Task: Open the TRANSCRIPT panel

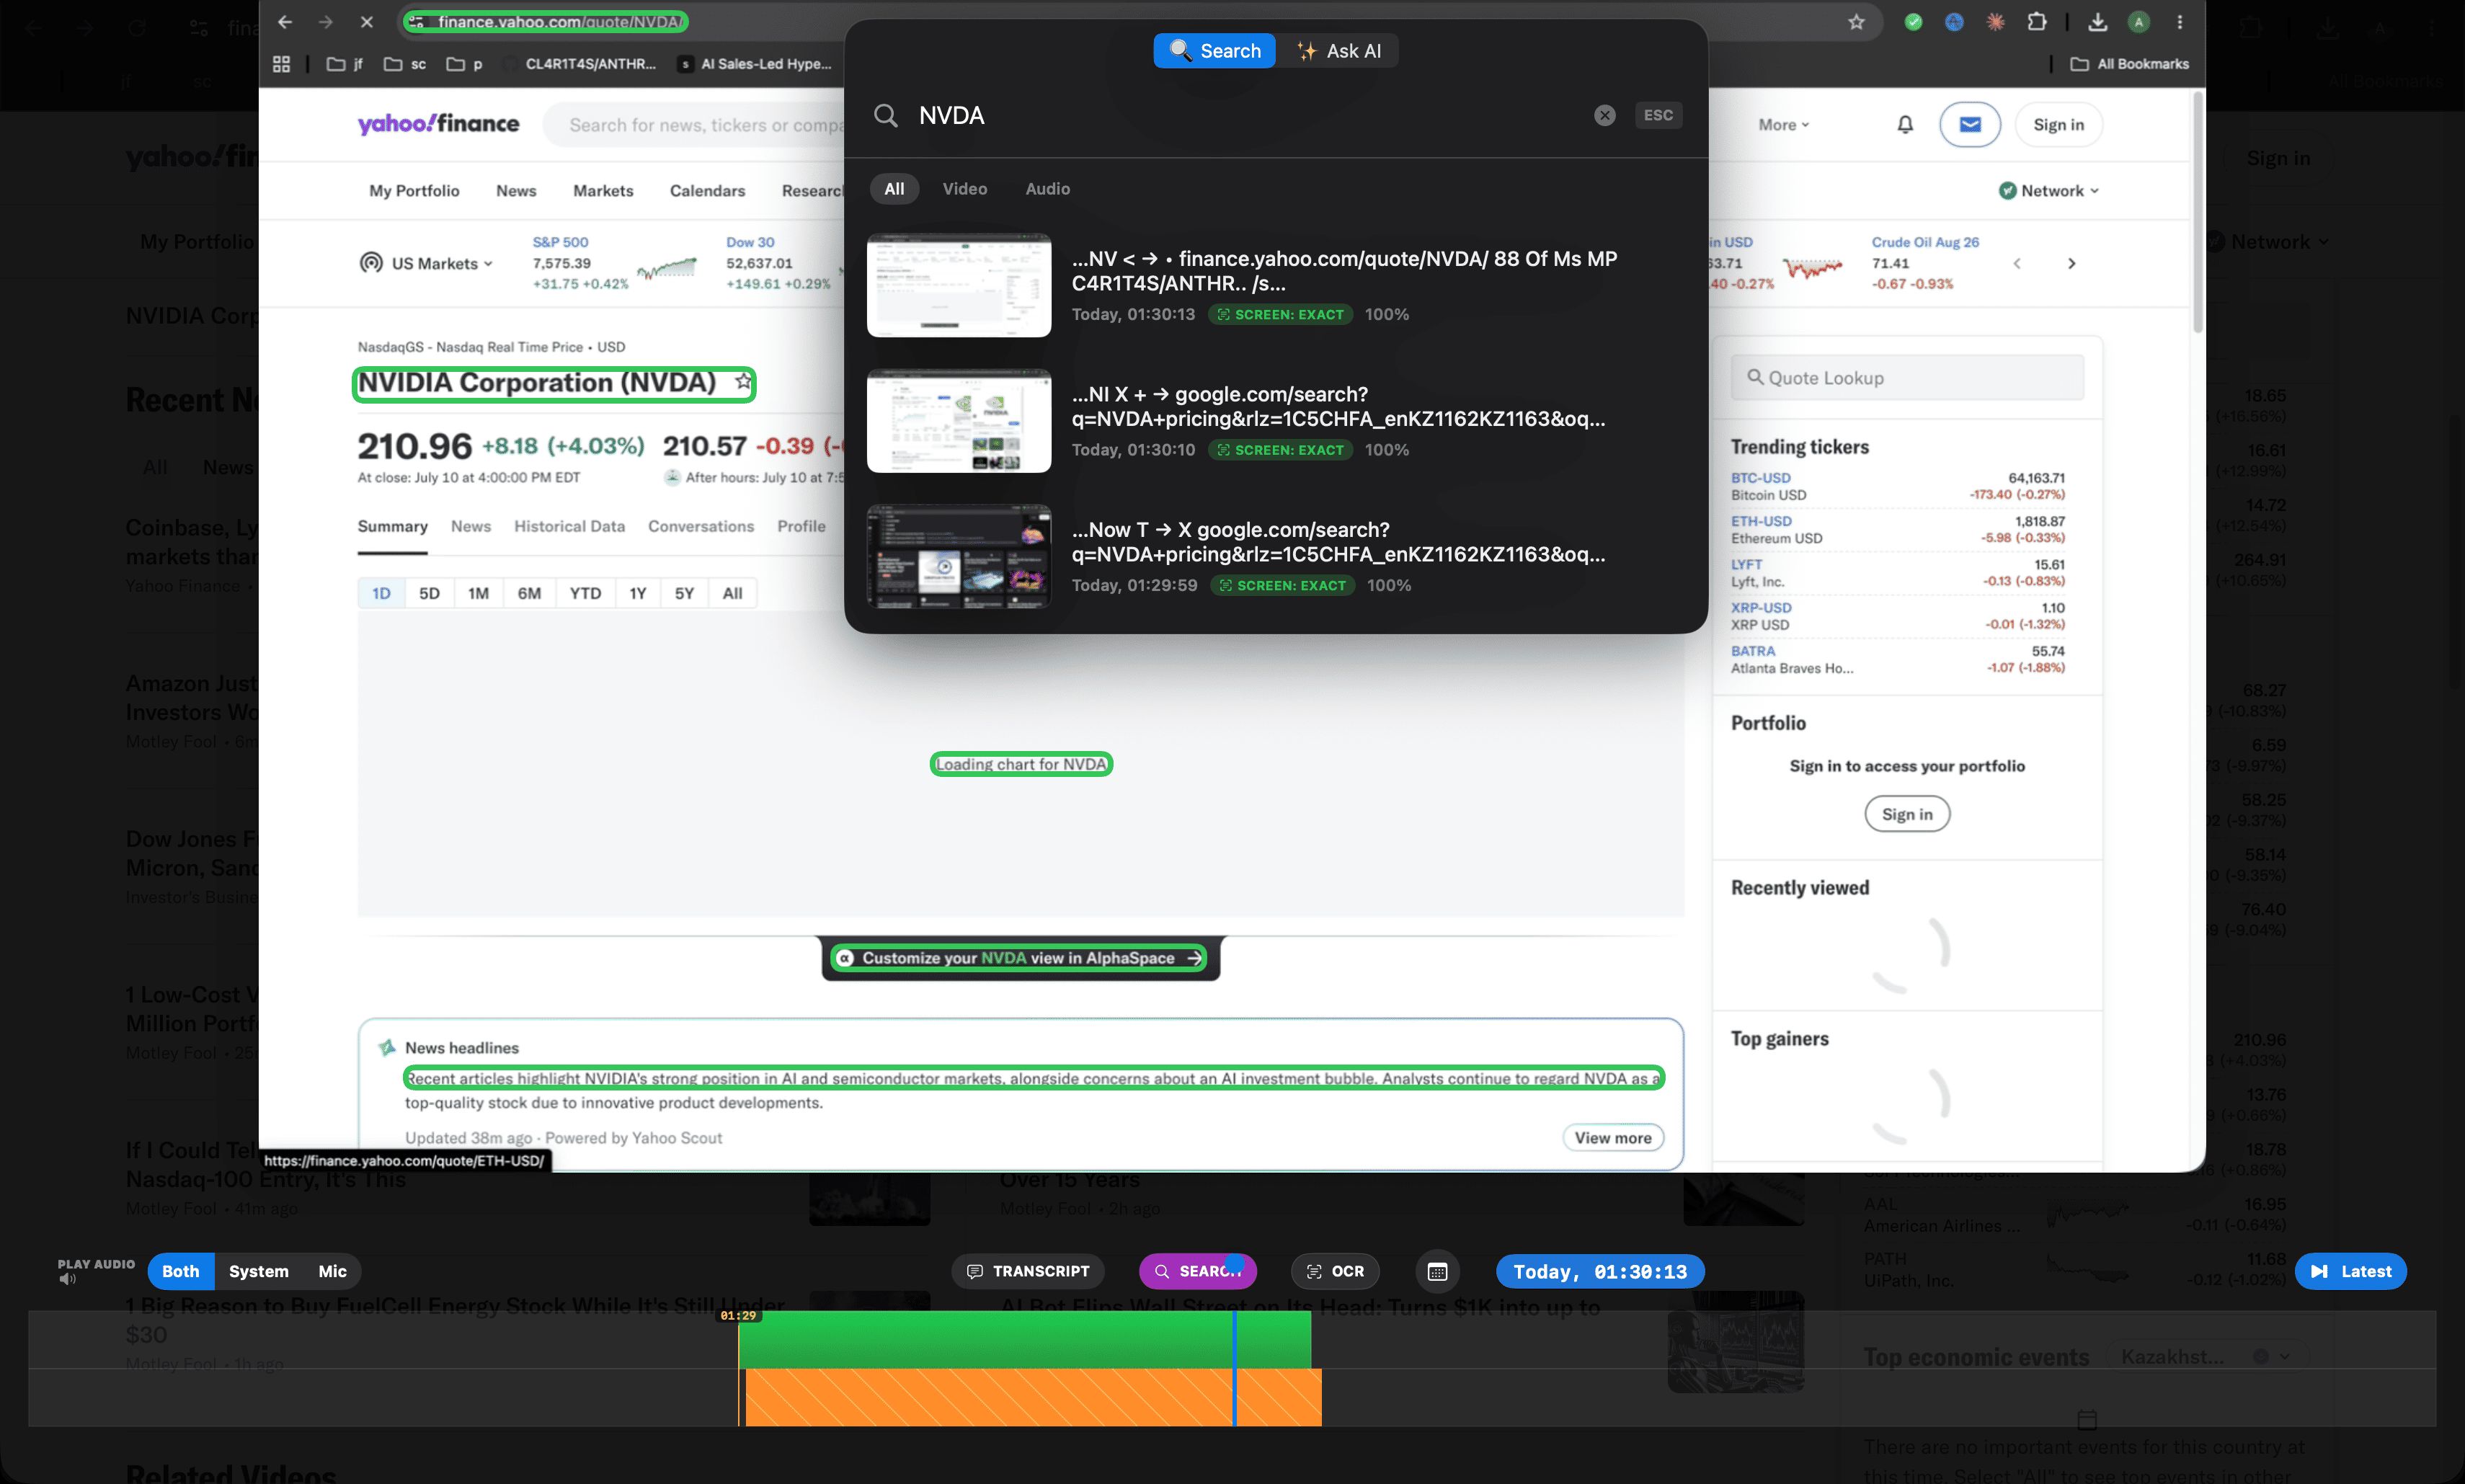Action: [x=1028, y=1272]
